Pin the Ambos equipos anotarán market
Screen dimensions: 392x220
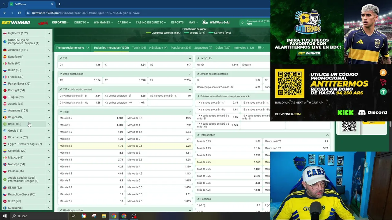(x=198, y=74)
